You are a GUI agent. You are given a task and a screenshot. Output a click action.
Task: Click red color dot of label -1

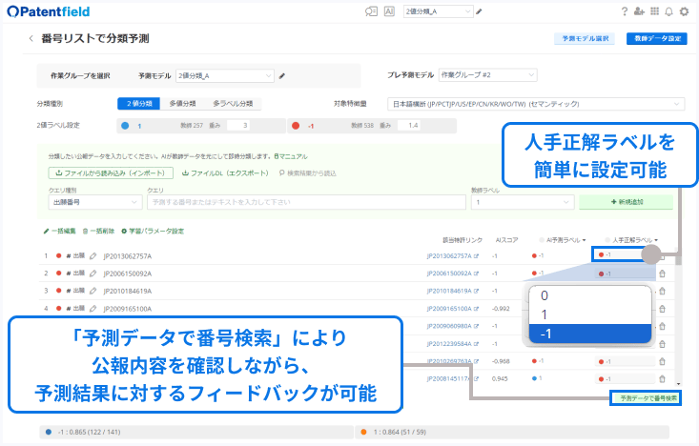point(296,126)
